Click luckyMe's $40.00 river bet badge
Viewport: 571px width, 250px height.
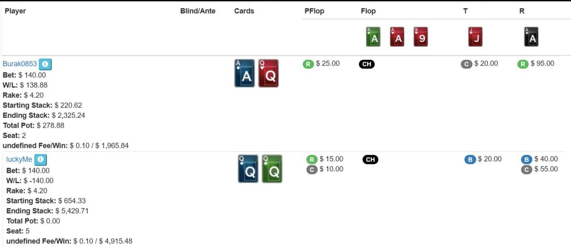point(526,159)
